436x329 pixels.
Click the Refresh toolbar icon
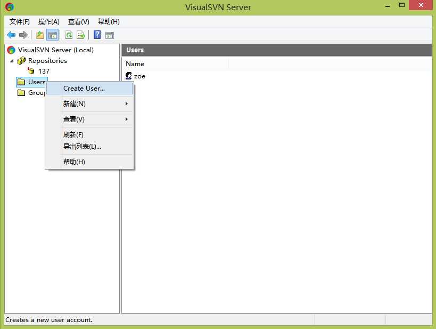(69, 35)
